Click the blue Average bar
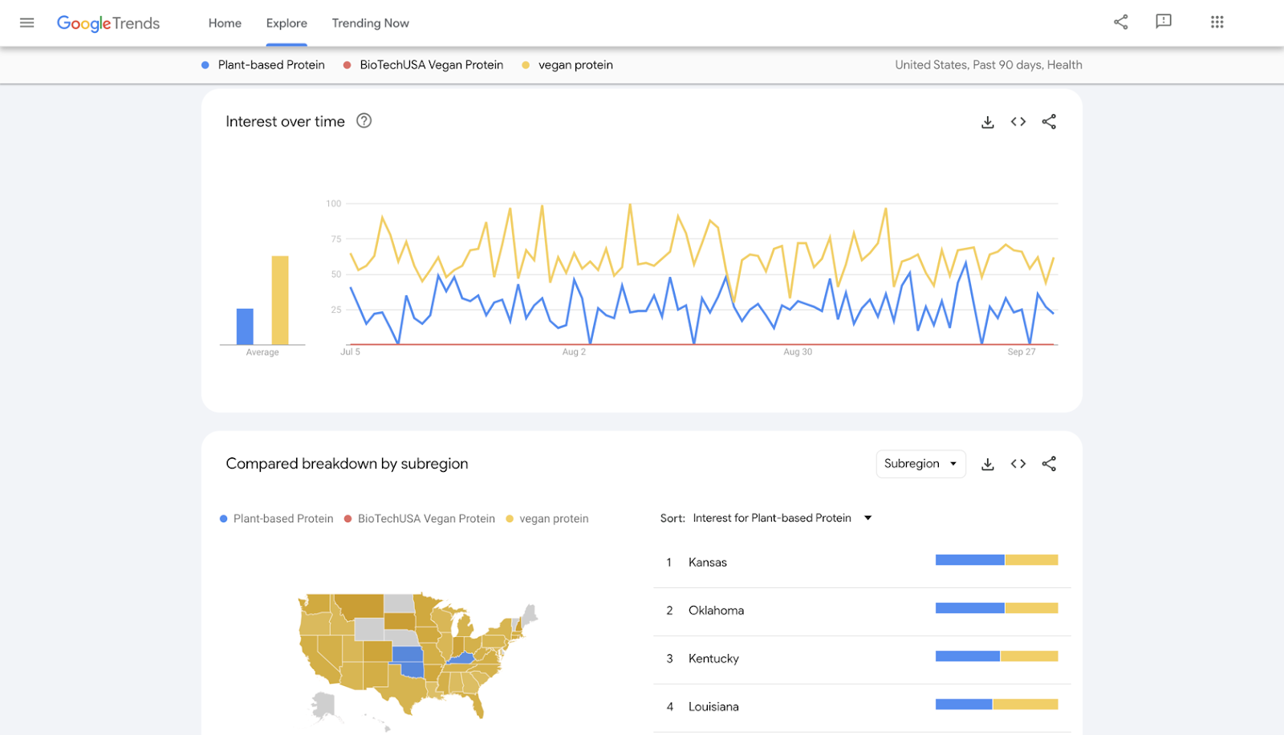This screenshot has height=735, width=1284. [245, 327]
